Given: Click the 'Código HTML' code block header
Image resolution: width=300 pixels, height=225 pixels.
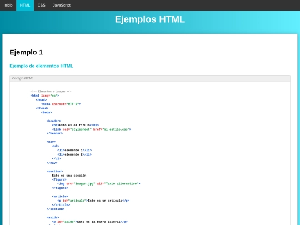Looking at the screenshot, I should [x=150, y=78].
